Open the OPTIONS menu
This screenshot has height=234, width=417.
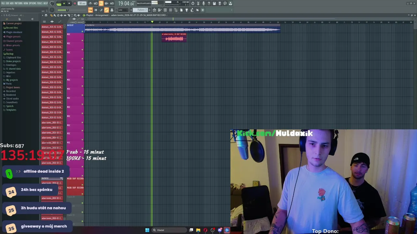pyautogui.click(x=33, y=3)
